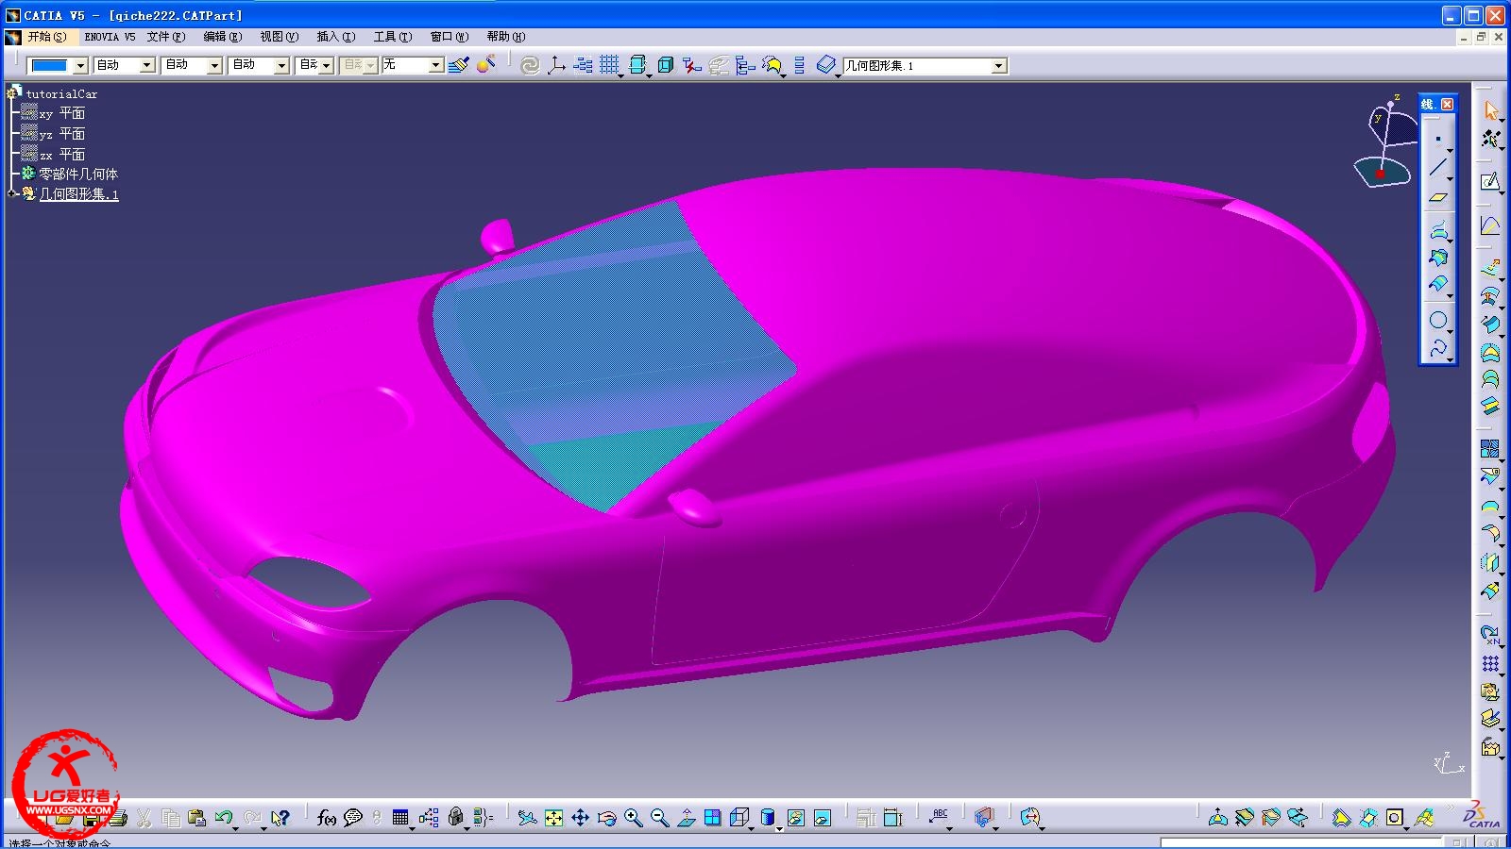Screen dimensions: 1511x849
Task: Click Swap Visible Space icon
Action: [822, 818]
